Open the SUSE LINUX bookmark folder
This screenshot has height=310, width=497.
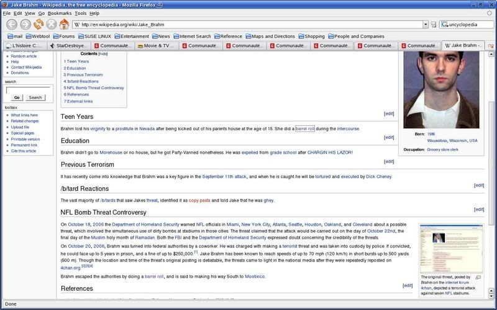tap(94, 37)
